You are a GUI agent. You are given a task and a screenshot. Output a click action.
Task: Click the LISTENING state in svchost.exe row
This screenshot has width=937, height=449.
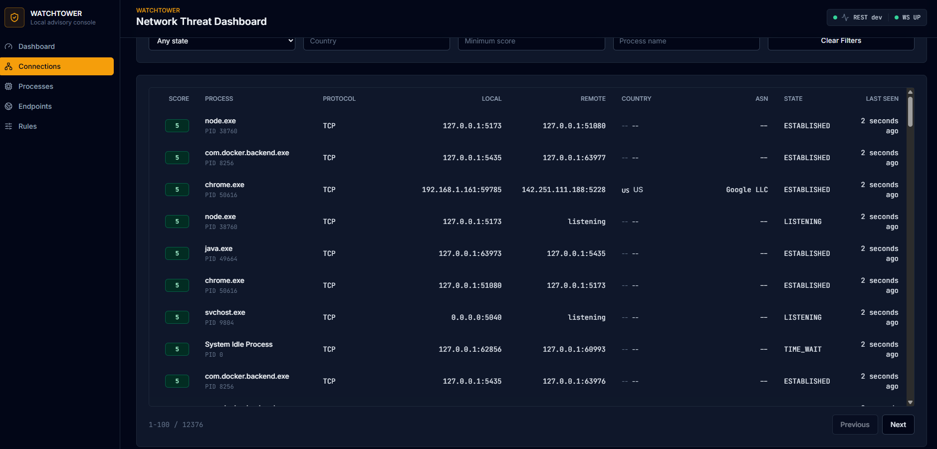click(803, 317)
